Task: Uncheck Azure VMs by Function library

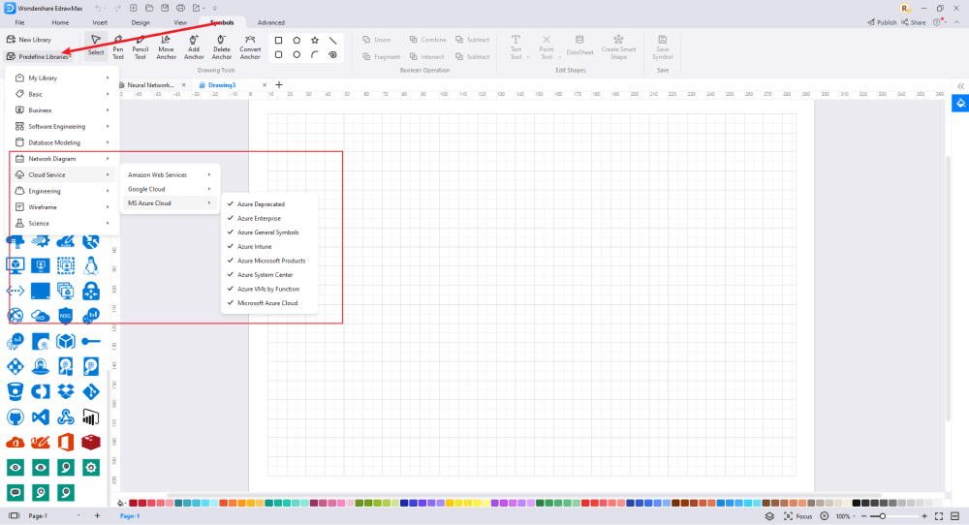Action: (269, 289)
